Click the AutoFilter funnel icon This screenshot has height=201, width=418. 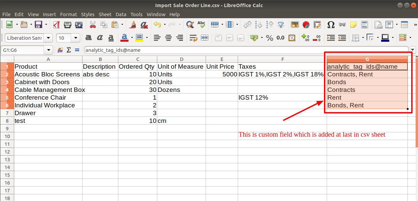281,25
